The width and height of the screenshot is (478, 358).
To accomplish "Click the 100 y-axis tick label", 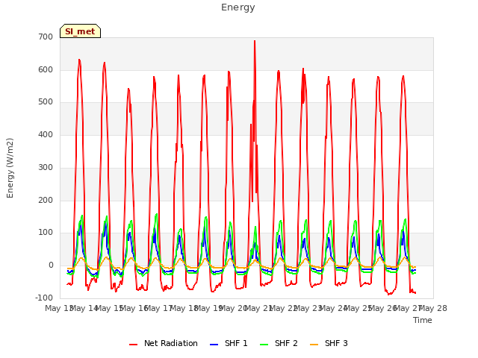I will tap(46, 233).
